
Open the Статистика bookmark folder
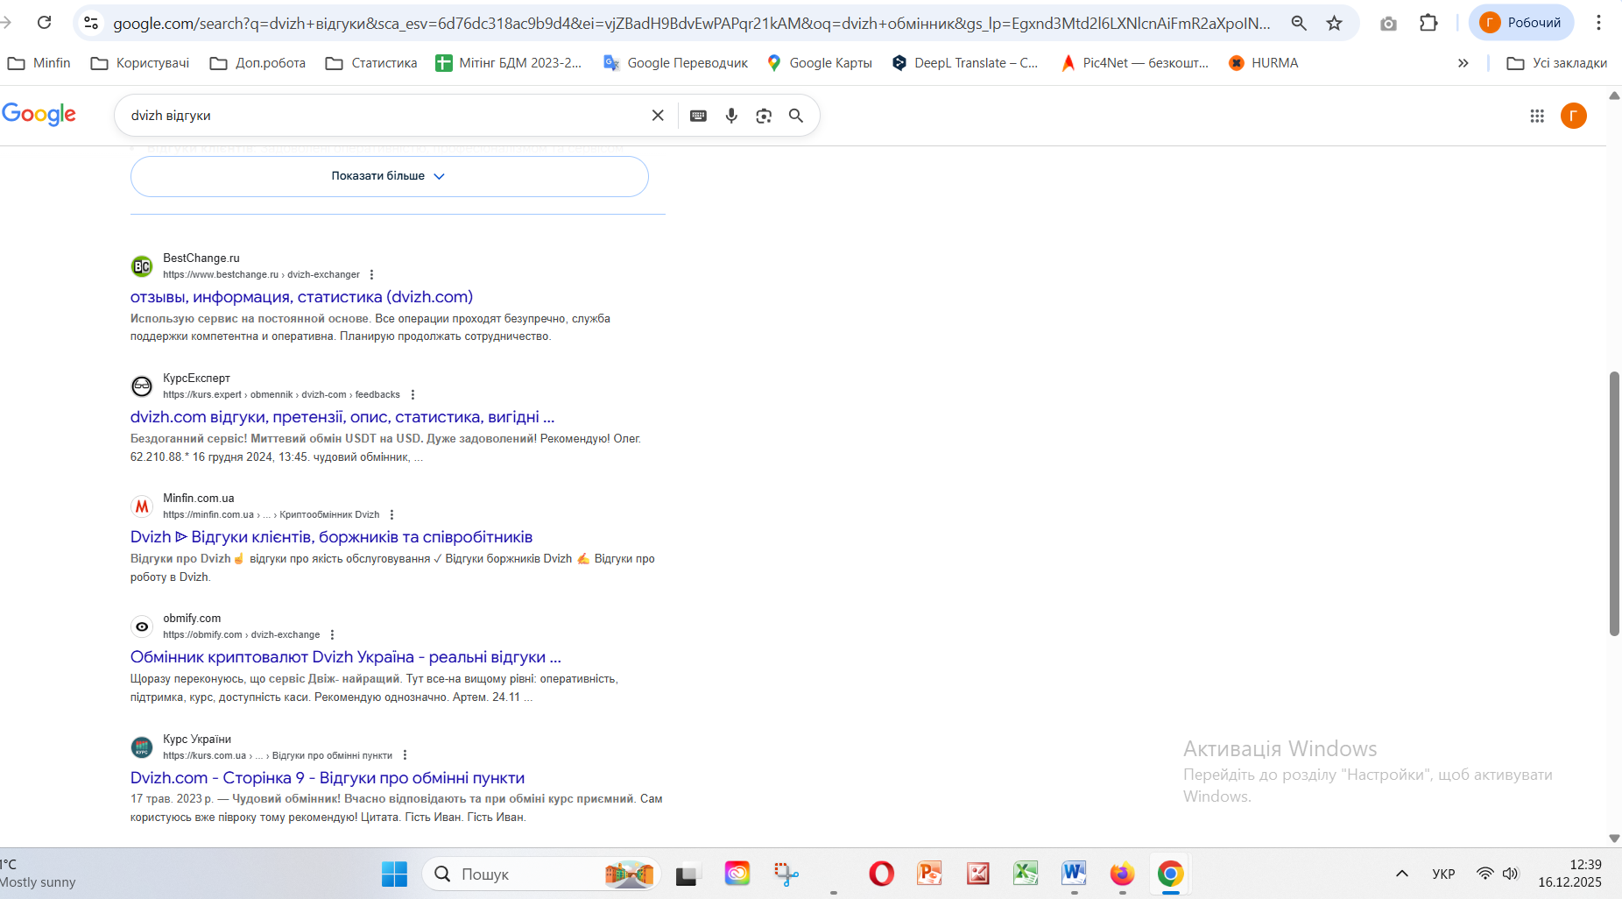(371, 63)
